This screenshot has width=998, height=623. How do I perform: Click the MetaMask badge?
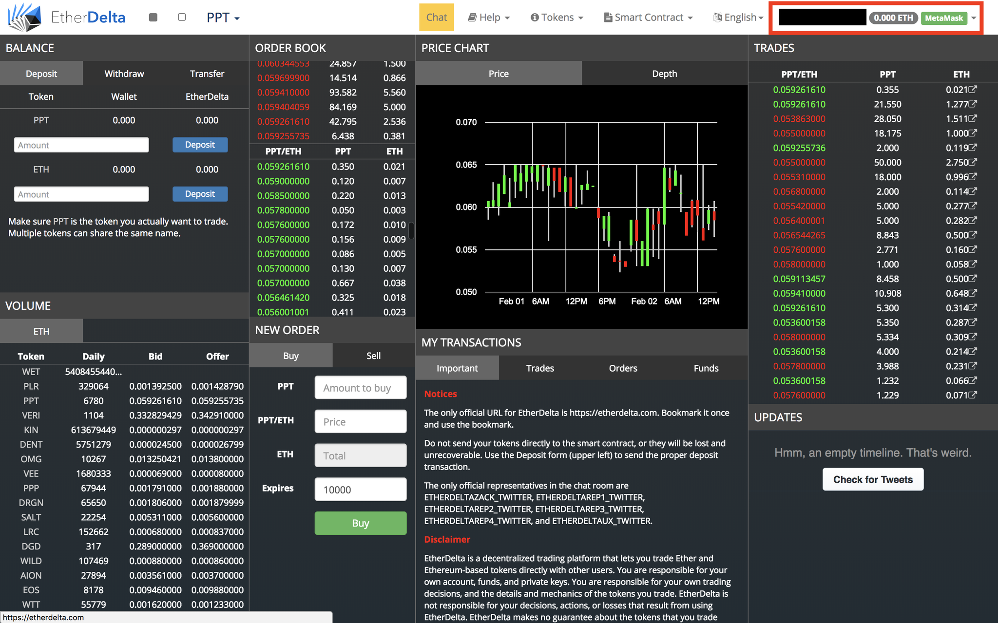click(x=944, y=18)
